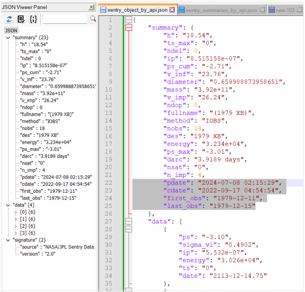Screen dimensions: 305x292
Task: Switch to the new 103 tab
Action: 285,10
